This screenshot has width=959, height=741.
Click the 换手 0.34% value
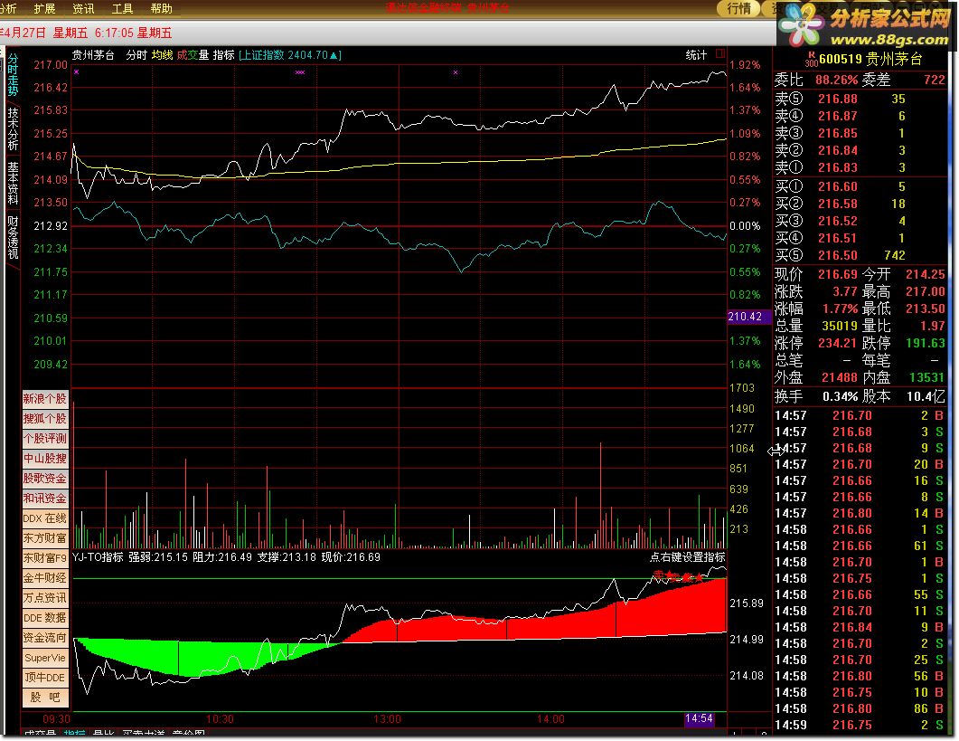pyautogui.click(x=841, y=397)
